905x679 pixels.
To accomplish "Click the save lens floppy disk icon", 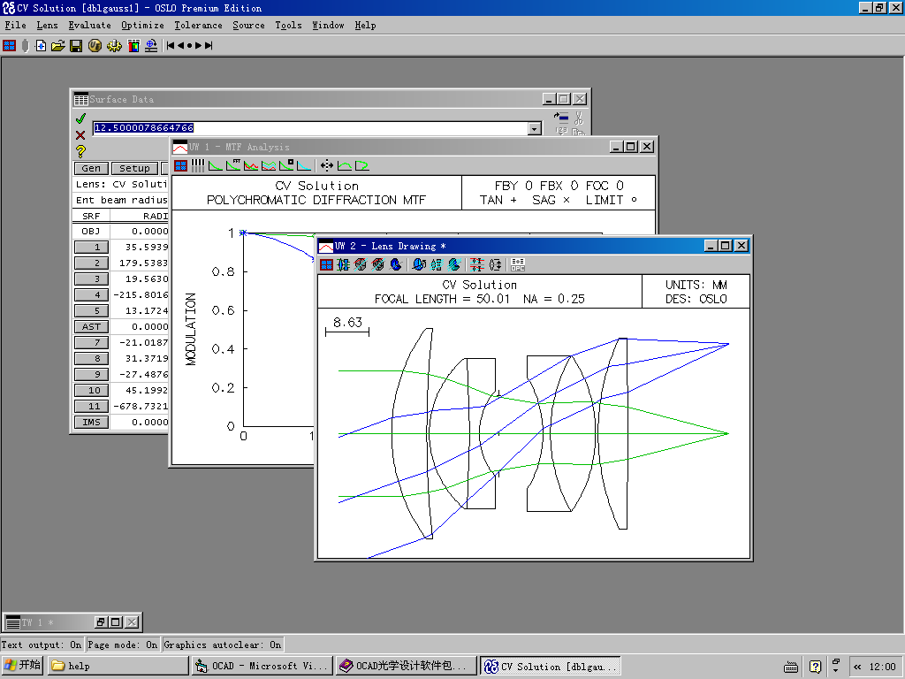I will (76, 45).
